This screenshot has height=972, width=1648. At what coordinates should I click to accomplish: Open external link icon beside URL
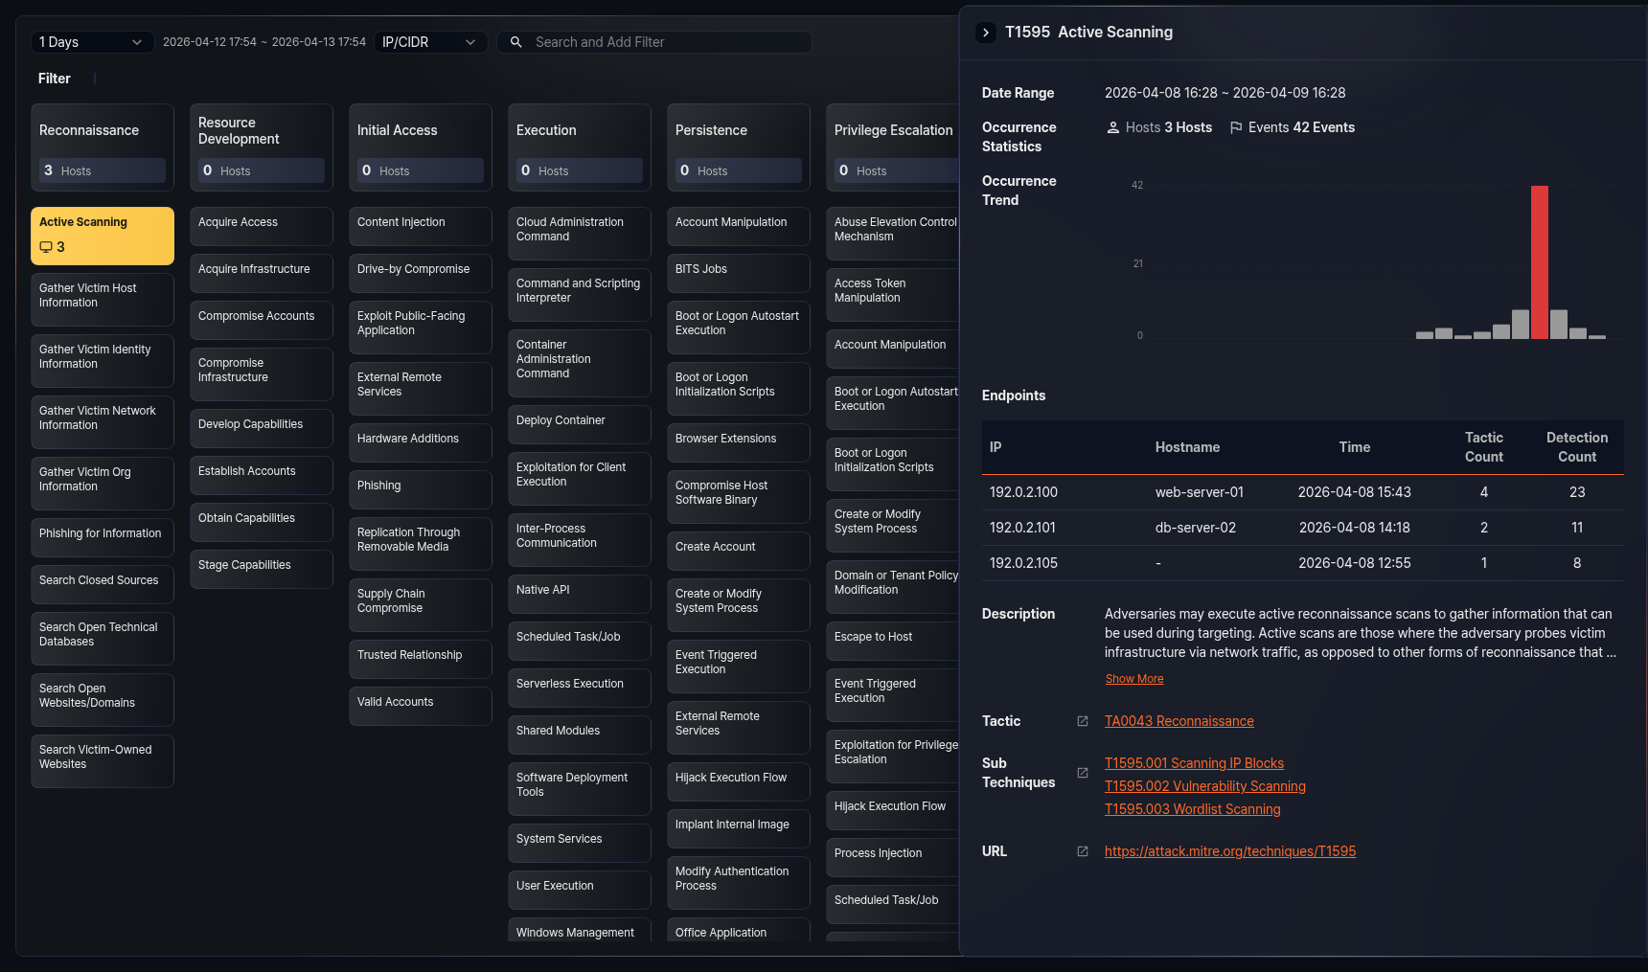tap(1083, 851)
